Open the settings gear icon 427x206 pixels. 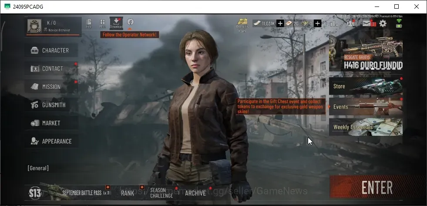coord(383,23)
